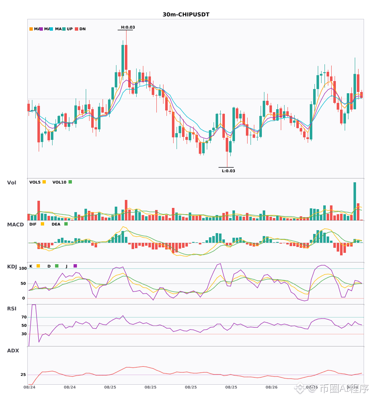372x399 pixels.
Task: Click the DEA legend text
Action: click(56, 224)
